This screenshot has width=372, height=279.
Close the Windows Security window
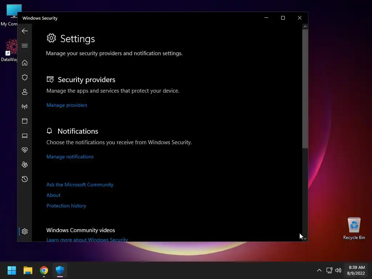(x=300, y=18)
